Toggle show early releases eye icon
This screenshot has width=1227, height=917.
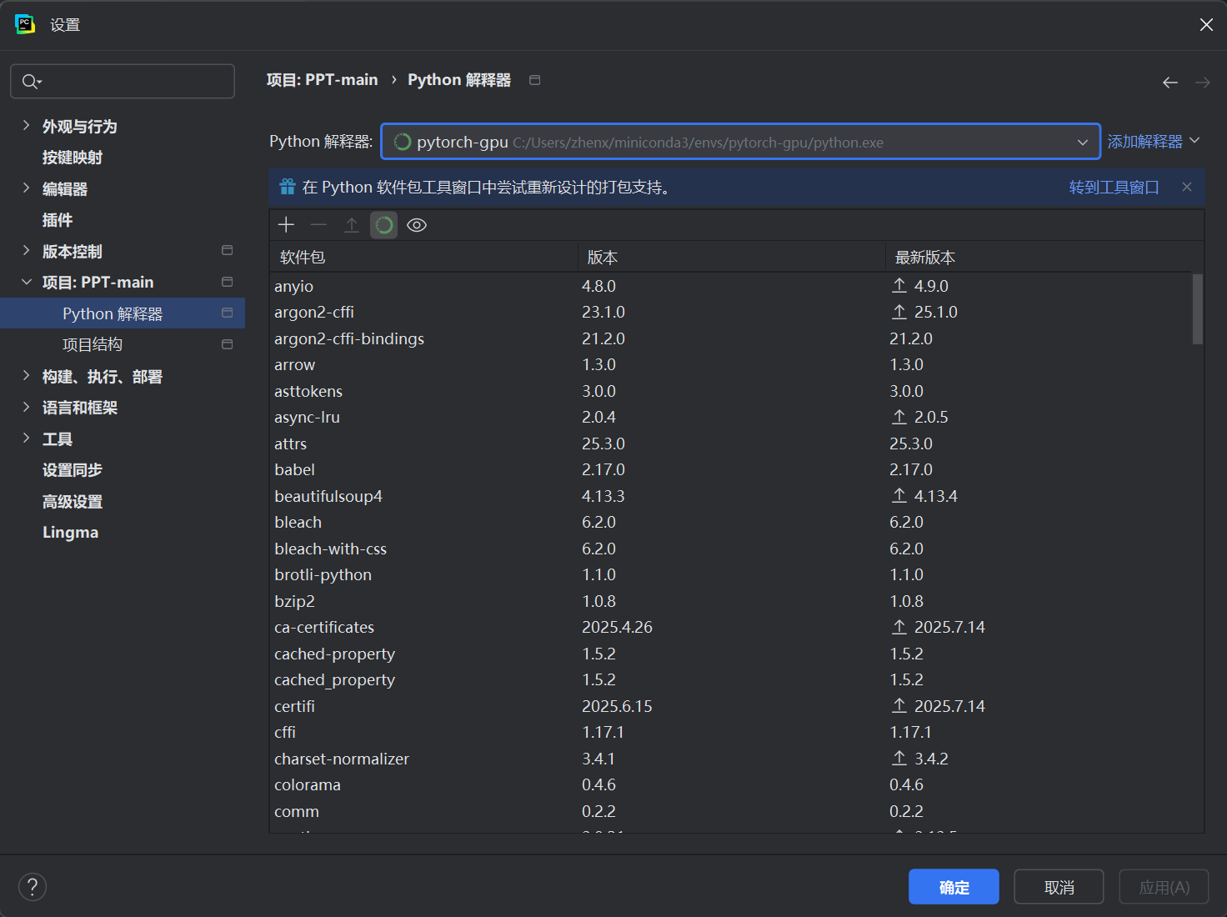pos(417,225)
